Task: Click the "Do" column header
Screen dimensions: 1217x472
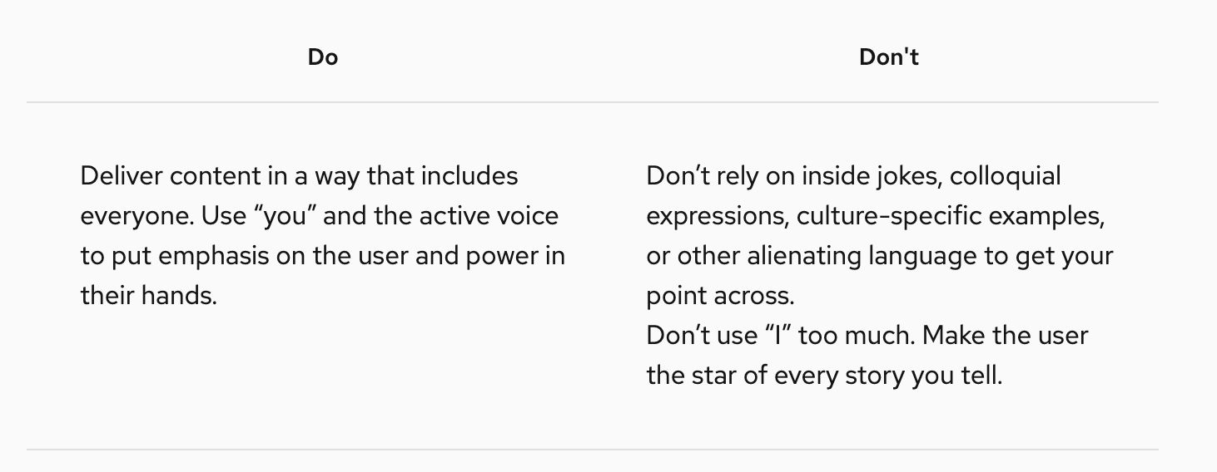Action: pos(323,57)
